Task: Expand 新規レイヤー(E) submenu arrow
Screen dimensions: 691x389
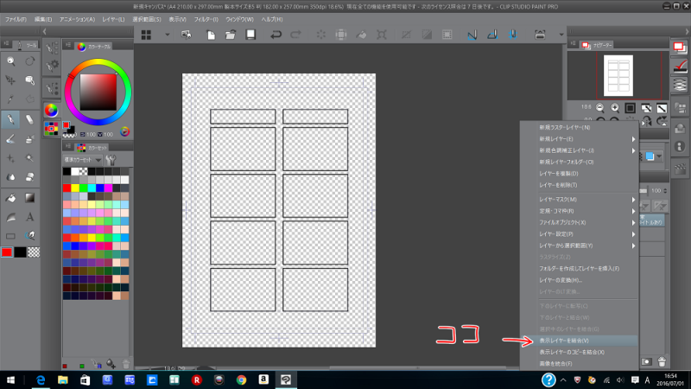Action: [x=633, y=139]
